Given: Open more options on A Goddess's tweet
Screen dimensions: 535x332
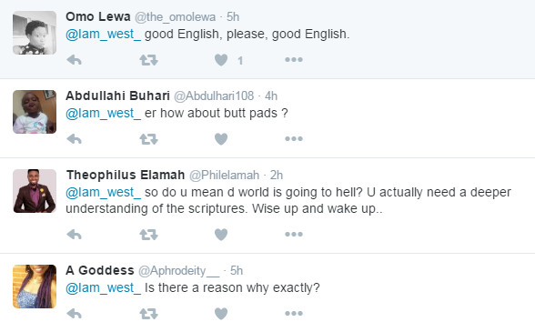Looking at the screenshot, I should (294, 313).
